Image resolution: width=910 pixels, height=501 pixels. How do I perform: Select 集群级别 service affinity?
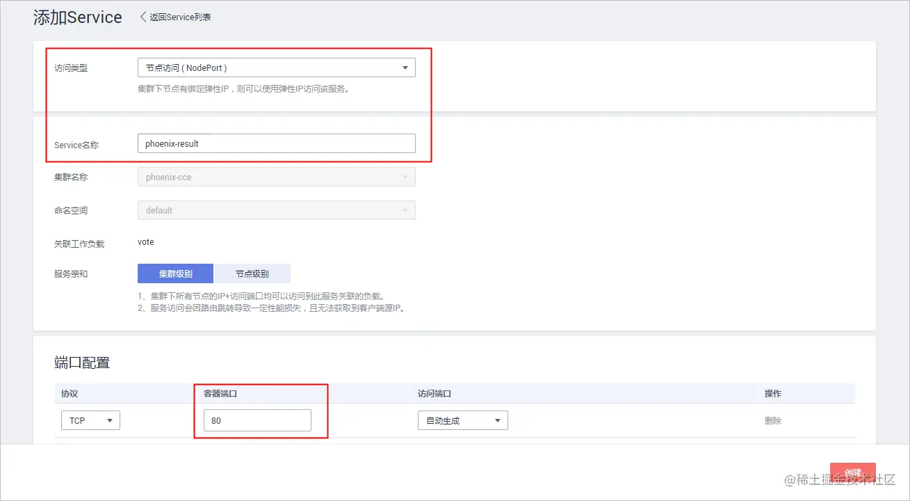tap(176, 273)
